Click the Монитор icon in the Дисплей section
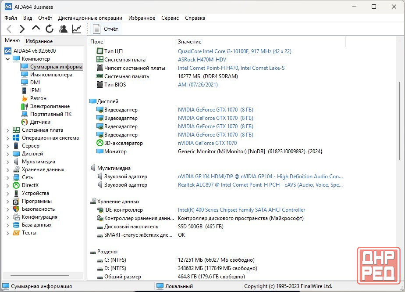The width and height of the screenshot is (405, 292). pos(99,151)
